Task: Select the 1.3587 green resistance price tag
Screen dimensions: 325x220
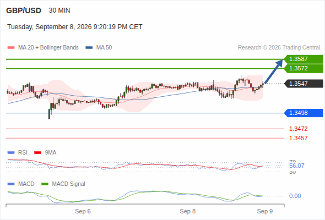Action: tap(304, 59)
